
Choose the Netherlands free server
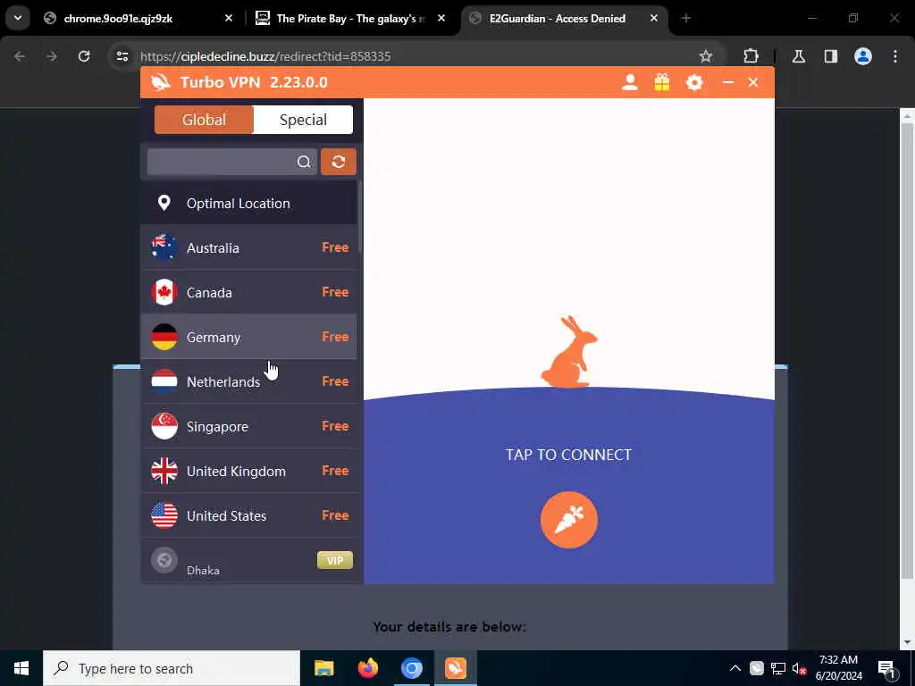(248, 381)
